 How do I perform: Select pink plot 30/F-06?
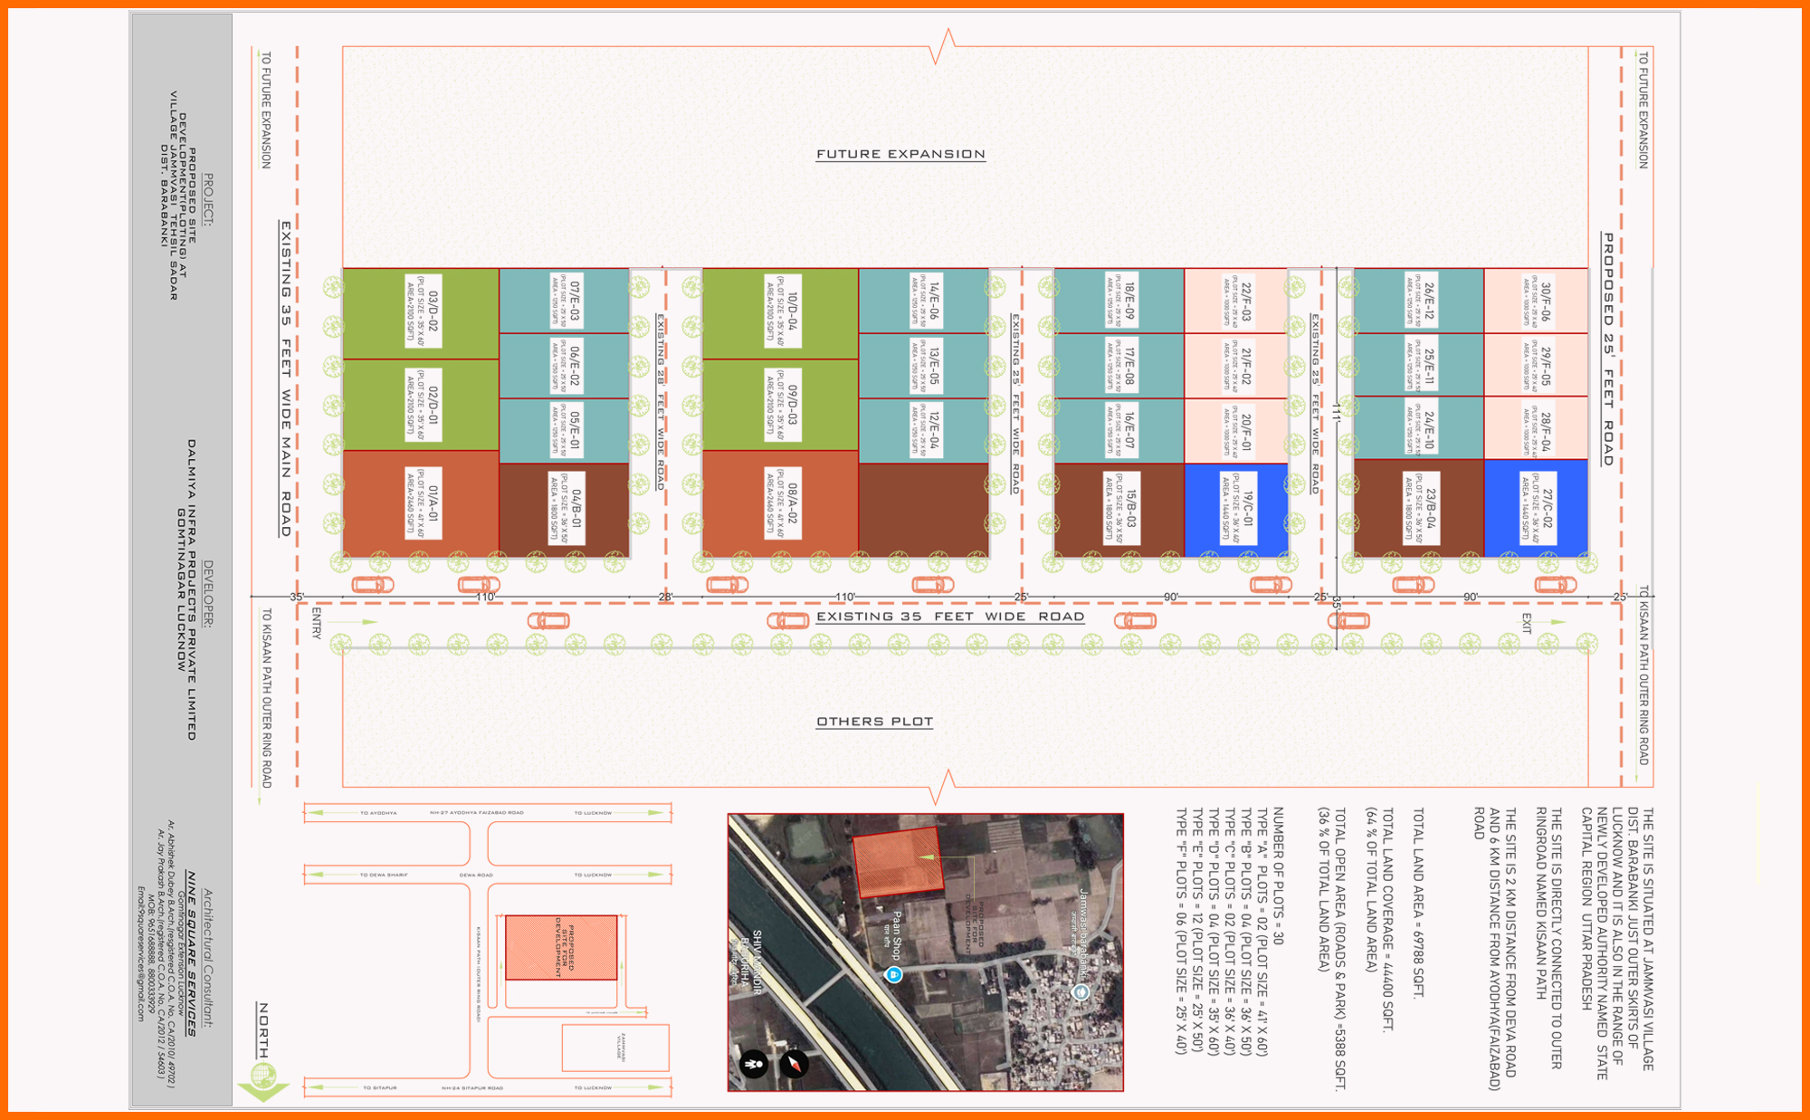1536,301
